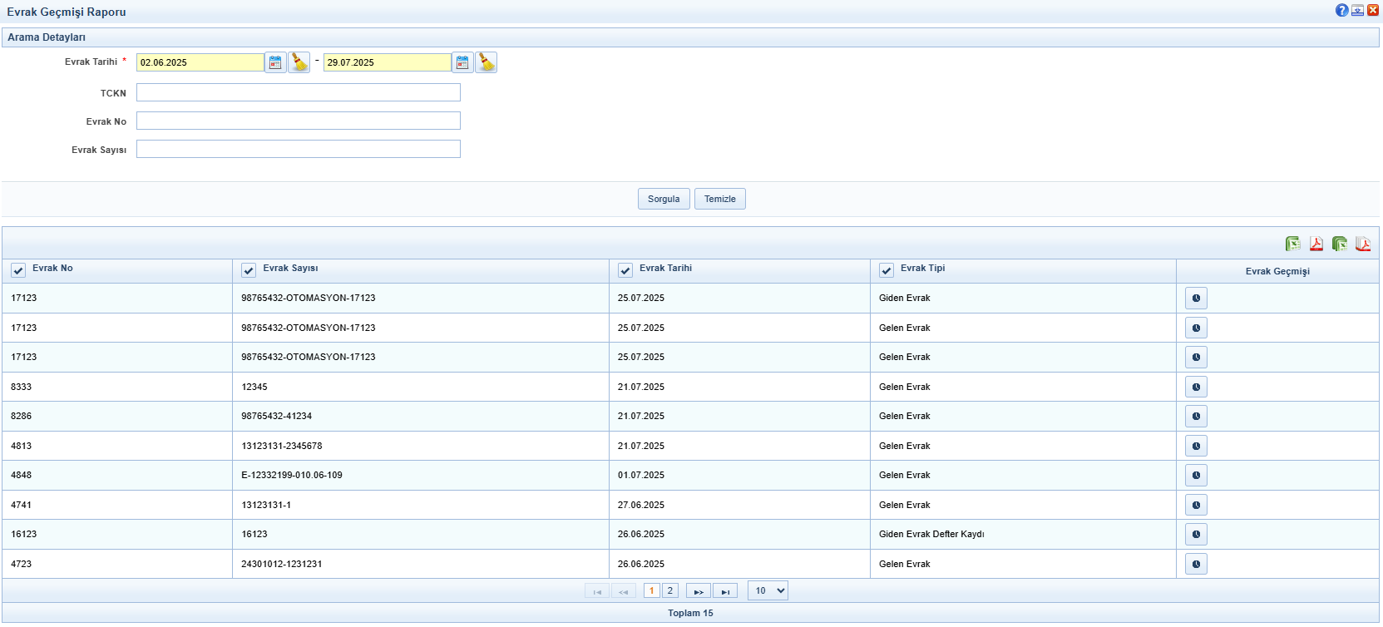Click the Evrak Geçmişi column header
This screenshot has width=1383, height=627.
tap(1277, 271)
